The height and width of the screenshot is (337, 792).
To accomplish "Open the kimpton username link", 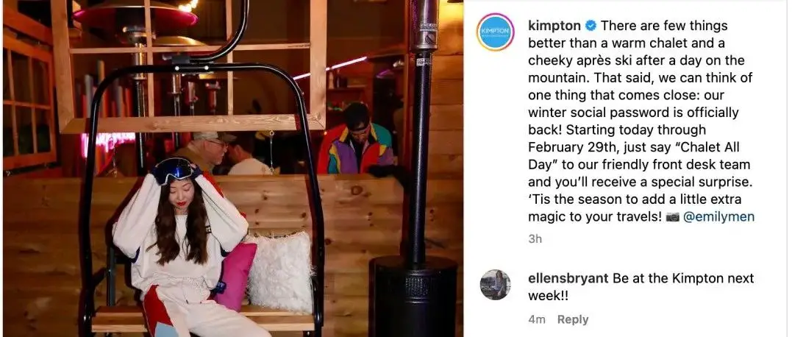I will (554, 26).
